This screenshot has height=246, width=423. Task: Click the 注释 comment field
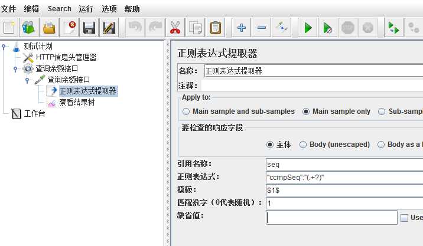pos(312,86)
